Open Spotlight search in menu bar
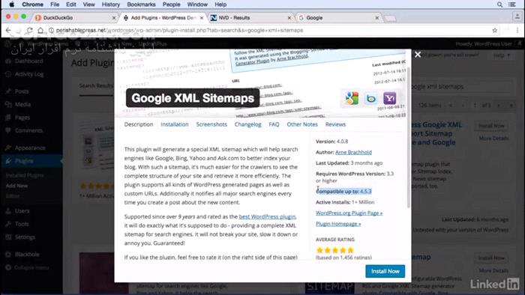The height and width of the screenshot is (295, 525). pos(499,4)
